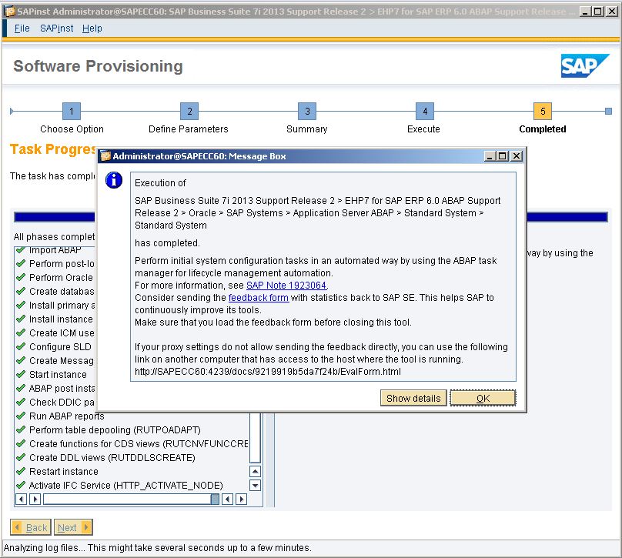The width and height of the screenshot is (622, 558).
Task: Maximize the Message Box window
Action: click(502, 156)
